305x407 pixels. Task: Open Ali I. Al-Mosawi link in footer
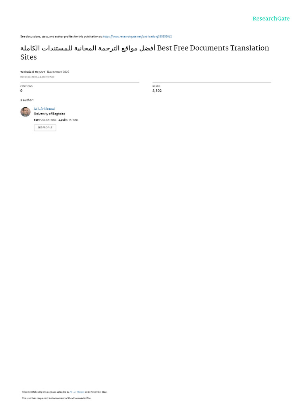(x=77, y=392)
